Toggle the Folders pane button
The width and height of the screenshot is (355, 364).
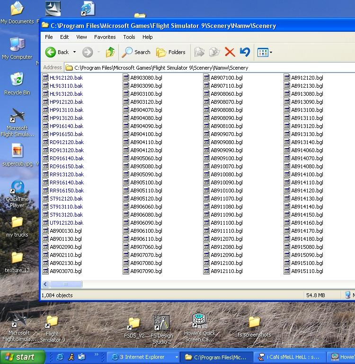[x=171, y=52]
